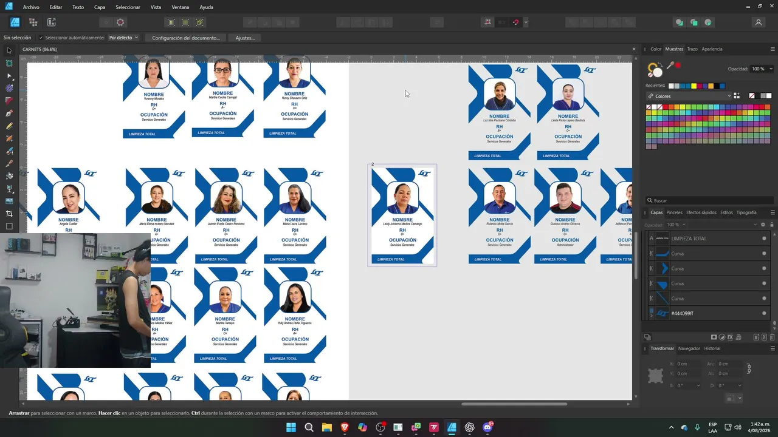Open the Ventana menu
The height and width of the screenshot is (437, 778).
coord(181,7)
